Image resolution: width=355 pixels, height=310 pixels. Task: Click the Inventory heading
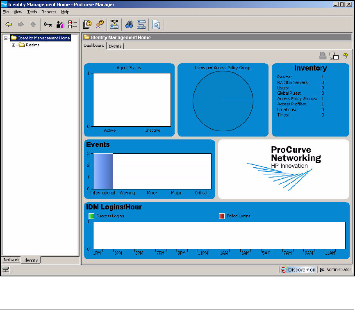311,68
